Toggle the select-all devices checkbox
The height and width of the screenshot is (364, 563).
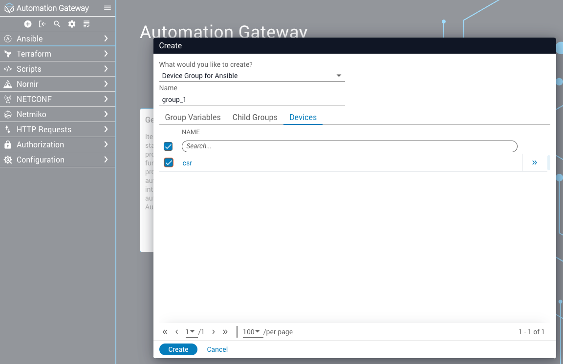tap(168, 146)
